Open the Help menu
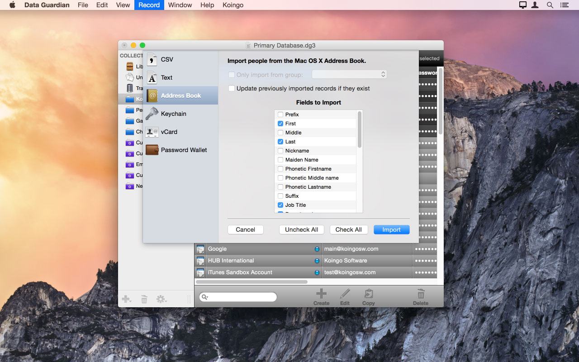This screenshot has width=579, height=362. (x=207, y=5)
